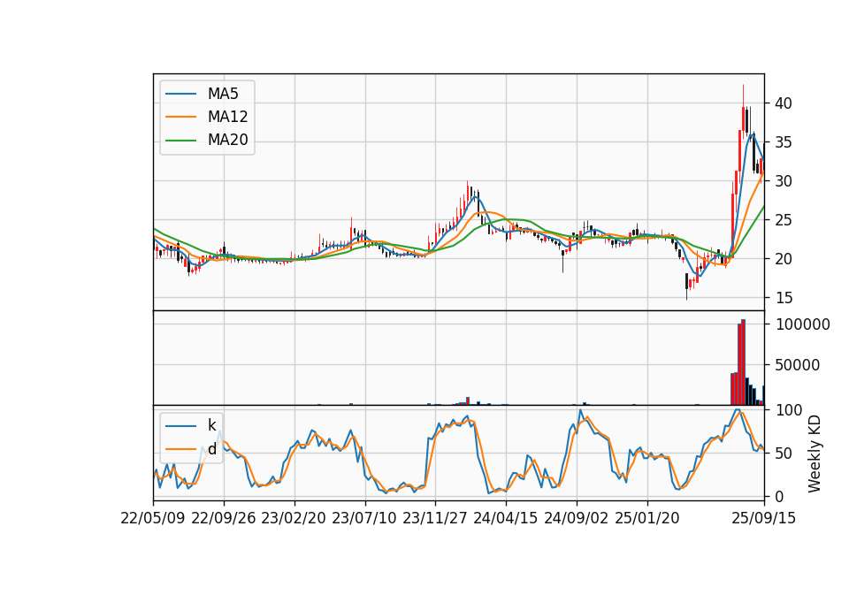Click the tallest red volume bar

click(x=744, y=362)
